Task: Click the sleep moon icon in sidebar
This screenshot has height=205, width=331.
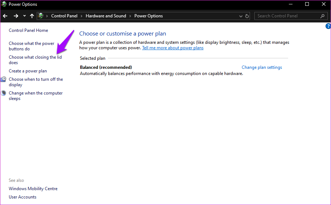Action: 3,93
